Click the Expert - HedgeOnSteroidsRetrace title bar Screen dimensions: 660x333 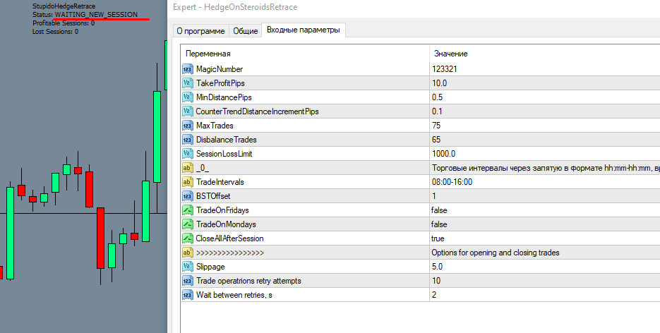[235, 7]
